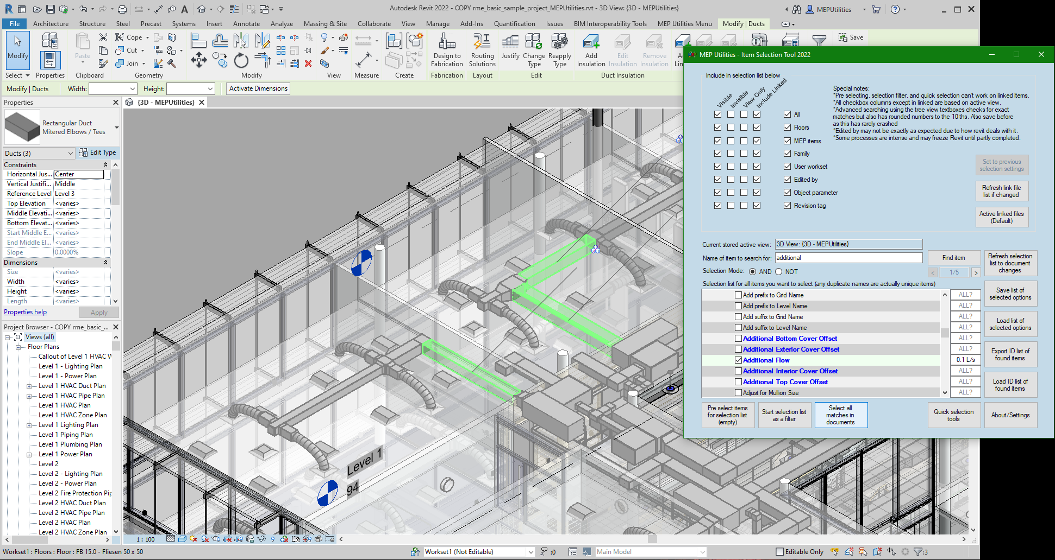Switch to the Systems ribbon tab

184,24
